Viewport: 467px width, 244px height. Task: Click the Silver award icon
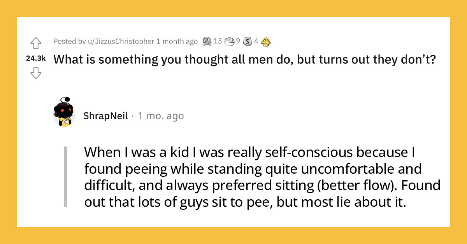click(247, 41)
